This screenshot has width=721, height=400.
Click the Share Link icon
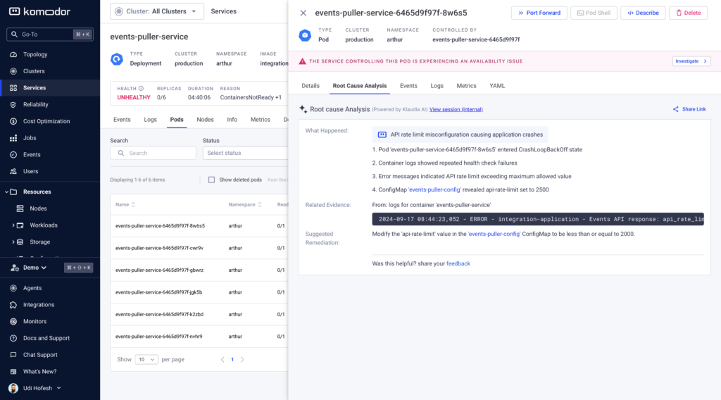click(x=675, y=109)
